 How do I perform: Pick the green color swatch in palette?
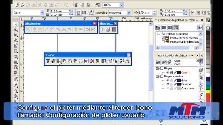click(208, 87)
